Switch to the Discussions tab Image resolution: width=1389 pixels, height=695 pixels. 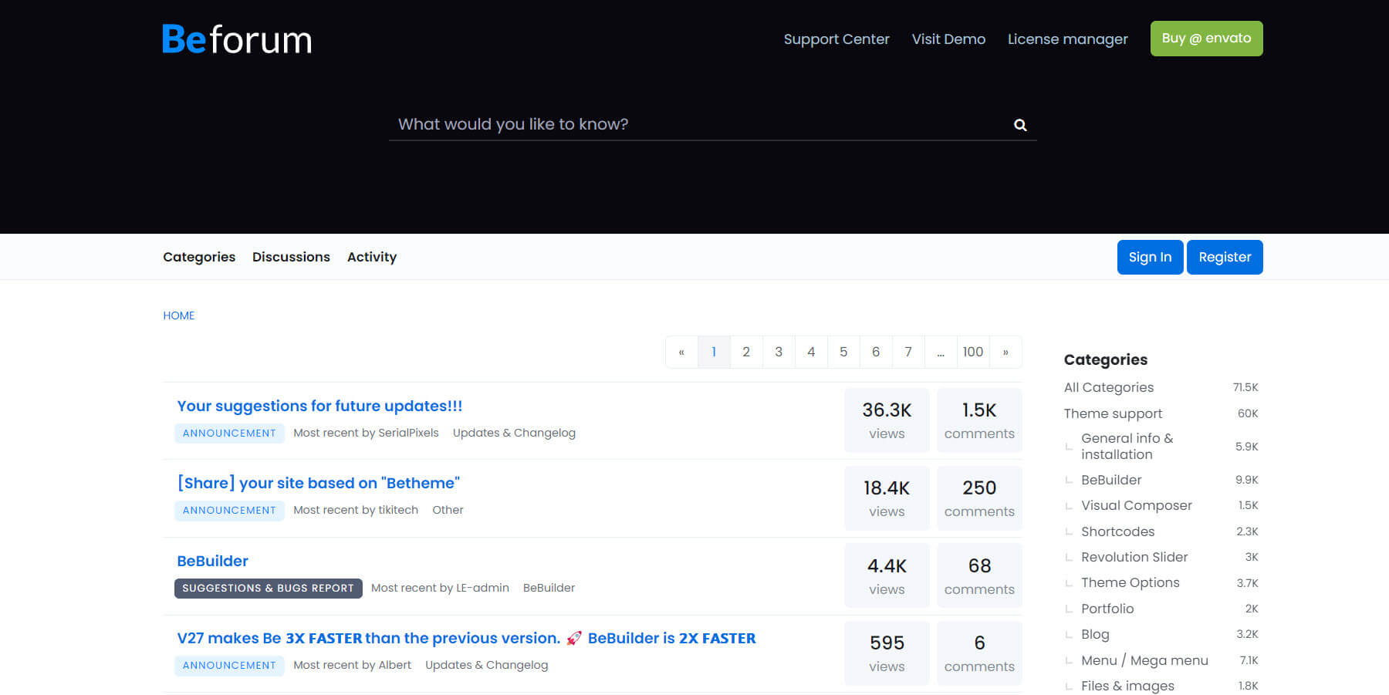click(x=291, y=257)
